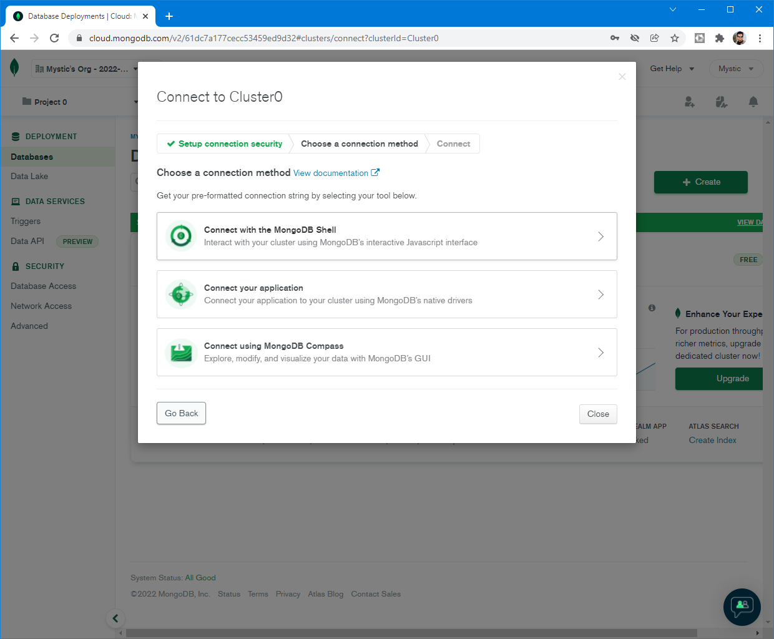The image size is (774, 639).
Task: Click the Create Index link
Action: tap(713, 440)
